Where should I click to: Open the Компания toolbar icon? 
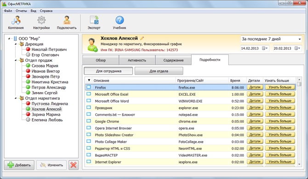16,20
